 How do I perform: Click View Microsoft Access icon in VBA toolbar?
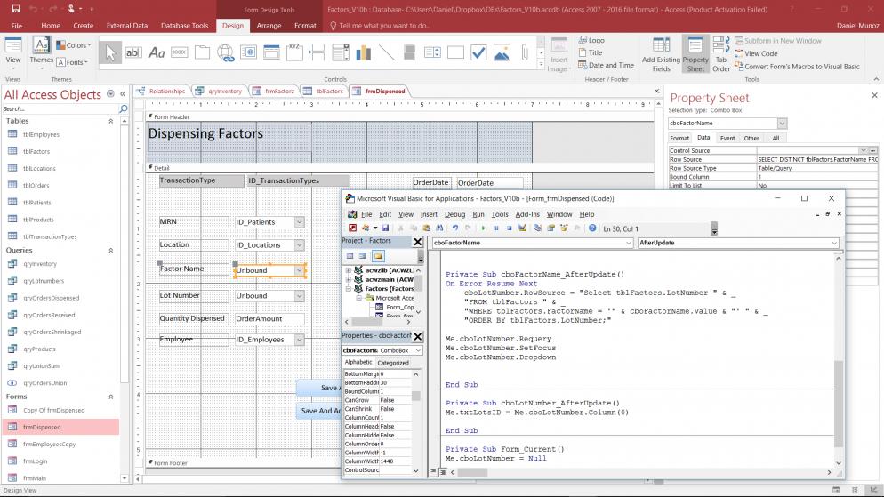click(352, 228)
